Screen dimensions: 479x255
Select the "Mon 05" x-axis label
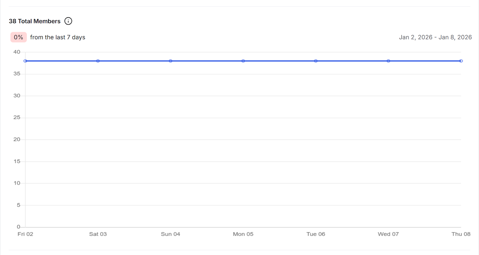243,234
